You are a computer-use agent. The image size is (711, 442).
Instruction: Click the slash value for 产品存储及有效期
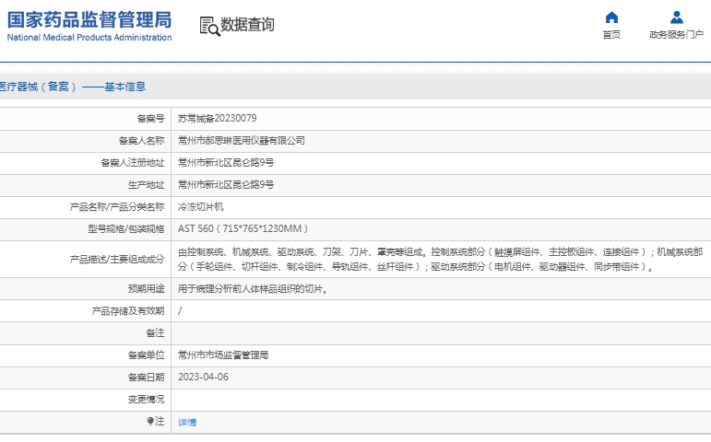coord(180,310)
